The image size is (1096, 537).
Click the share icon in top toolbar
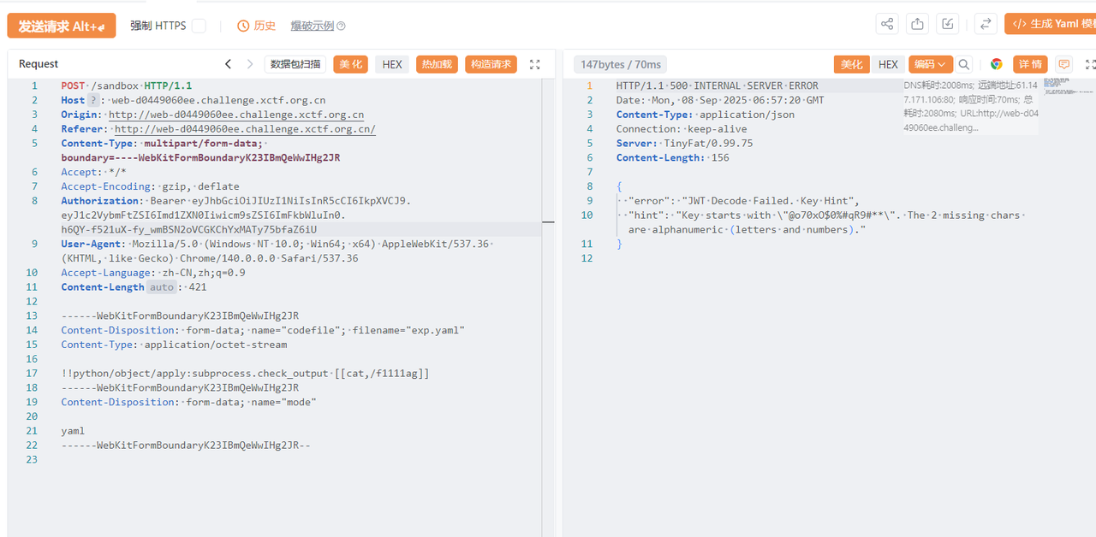(x=888, y=24)
